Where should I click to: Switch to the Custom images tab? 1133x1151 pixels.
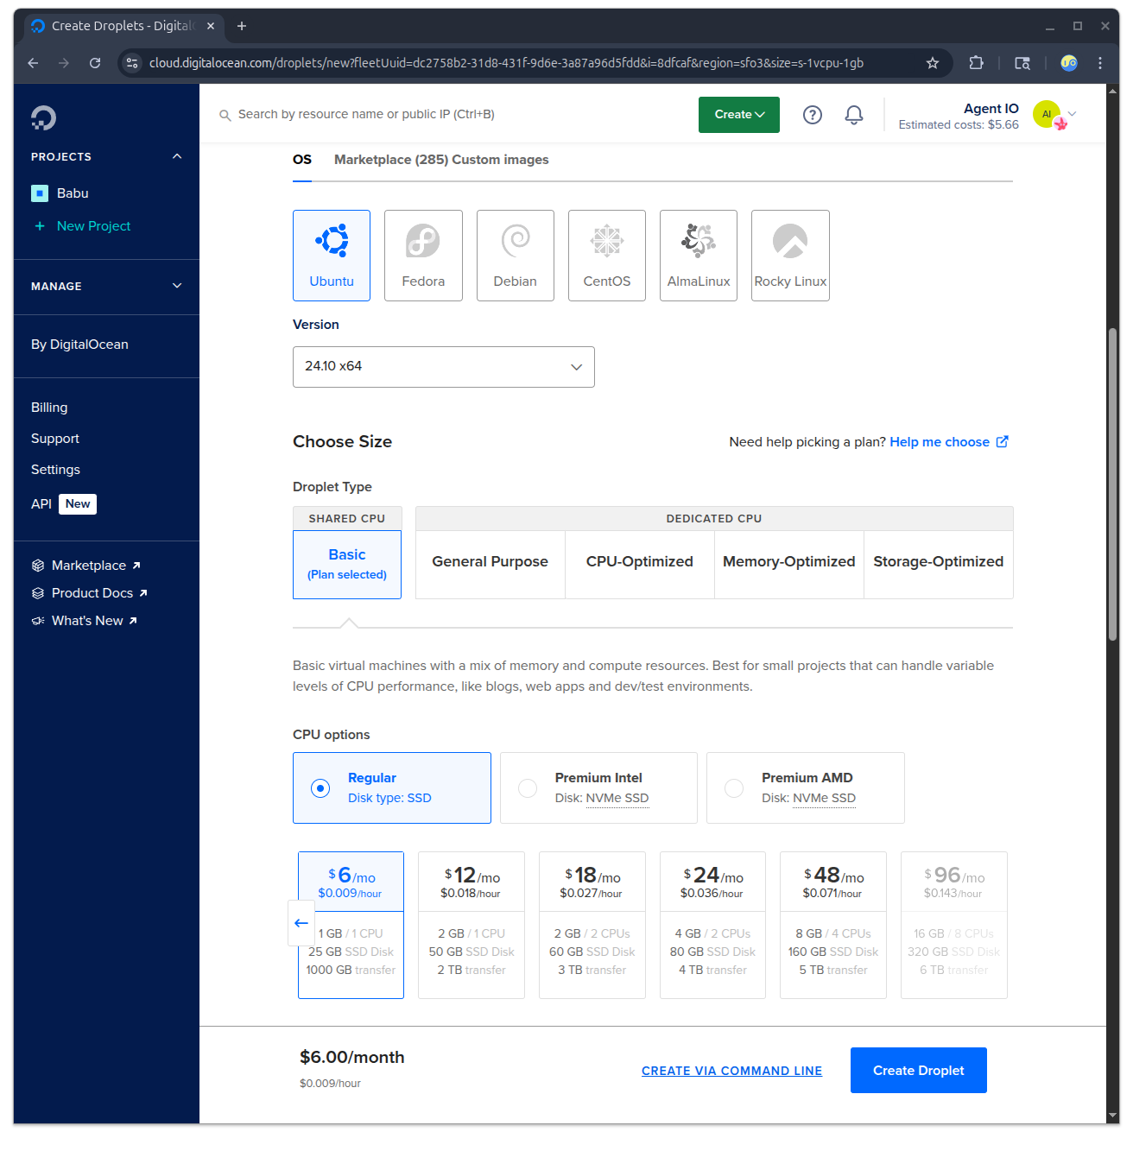click(501, 160)
